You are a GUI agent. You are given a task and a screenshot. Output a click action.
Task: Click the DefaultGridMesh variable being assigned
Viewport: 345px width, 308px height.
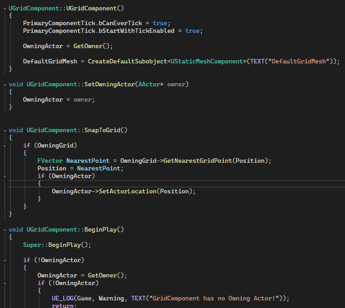50,61
